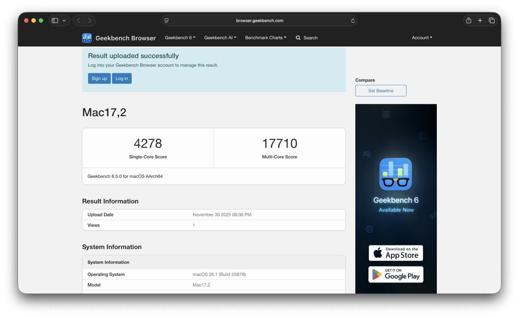Reload the page with the refresh icon
The height and width of the screenshot is (317, 519).
(x=353, y=21)
